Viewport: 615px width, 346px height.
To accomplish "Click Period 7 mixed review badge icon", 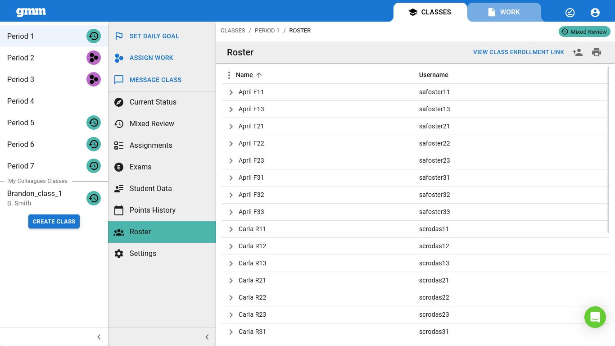I will pyautogui.click(x=94, y=166).
